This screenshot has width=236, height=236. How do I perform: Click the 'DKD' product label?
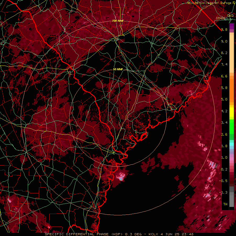point(230,16)
